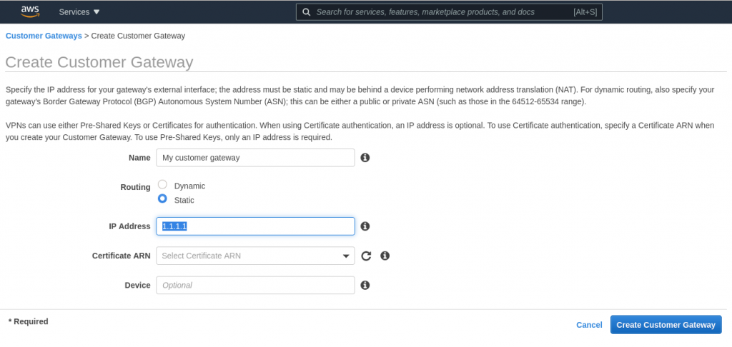Focus the optional Device field
Screen dimensions: 732x347
255,285
